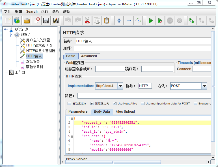Click the Remote stop all icon

pos(201,21)
